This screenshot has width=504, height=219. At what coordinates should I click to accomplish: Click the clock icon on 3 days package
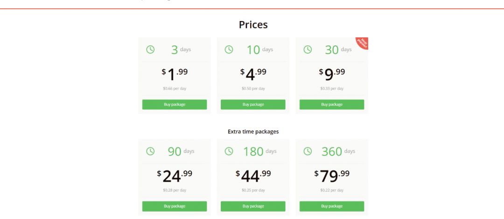pos(150,49)
